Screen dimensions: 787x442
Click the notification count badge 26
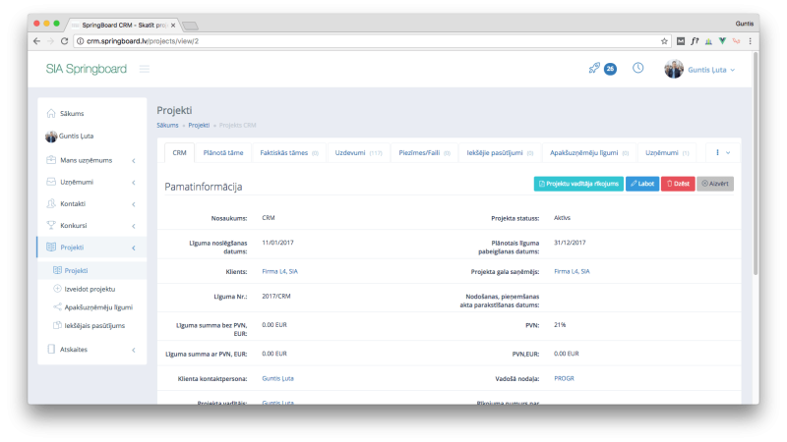(x=610, y=69)
